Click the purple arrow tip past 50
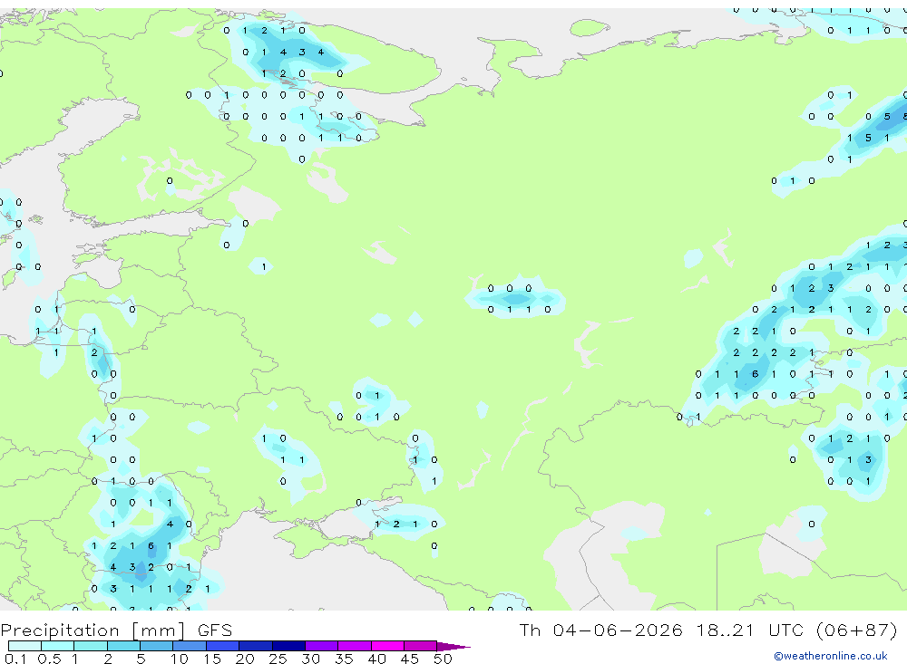This screenshot has width=907, height=664. [x=453, y=647]
